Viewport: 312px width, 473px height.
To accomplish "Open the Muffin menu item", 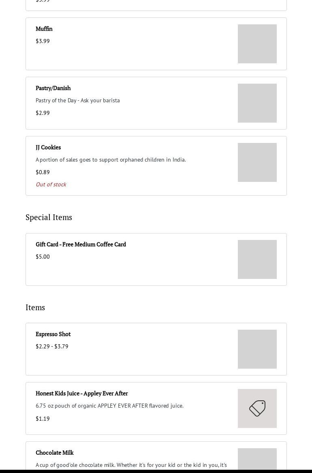I will pyautogui.click(x=44, y=29).
